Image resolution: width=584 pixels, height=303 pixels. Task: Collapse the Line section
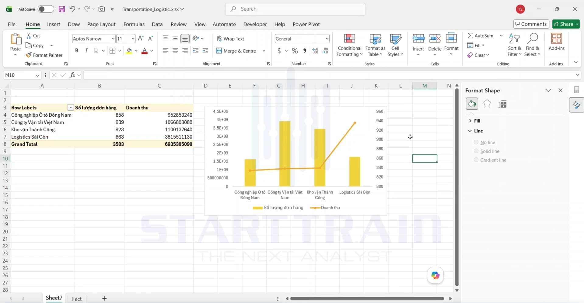[476, 131]
